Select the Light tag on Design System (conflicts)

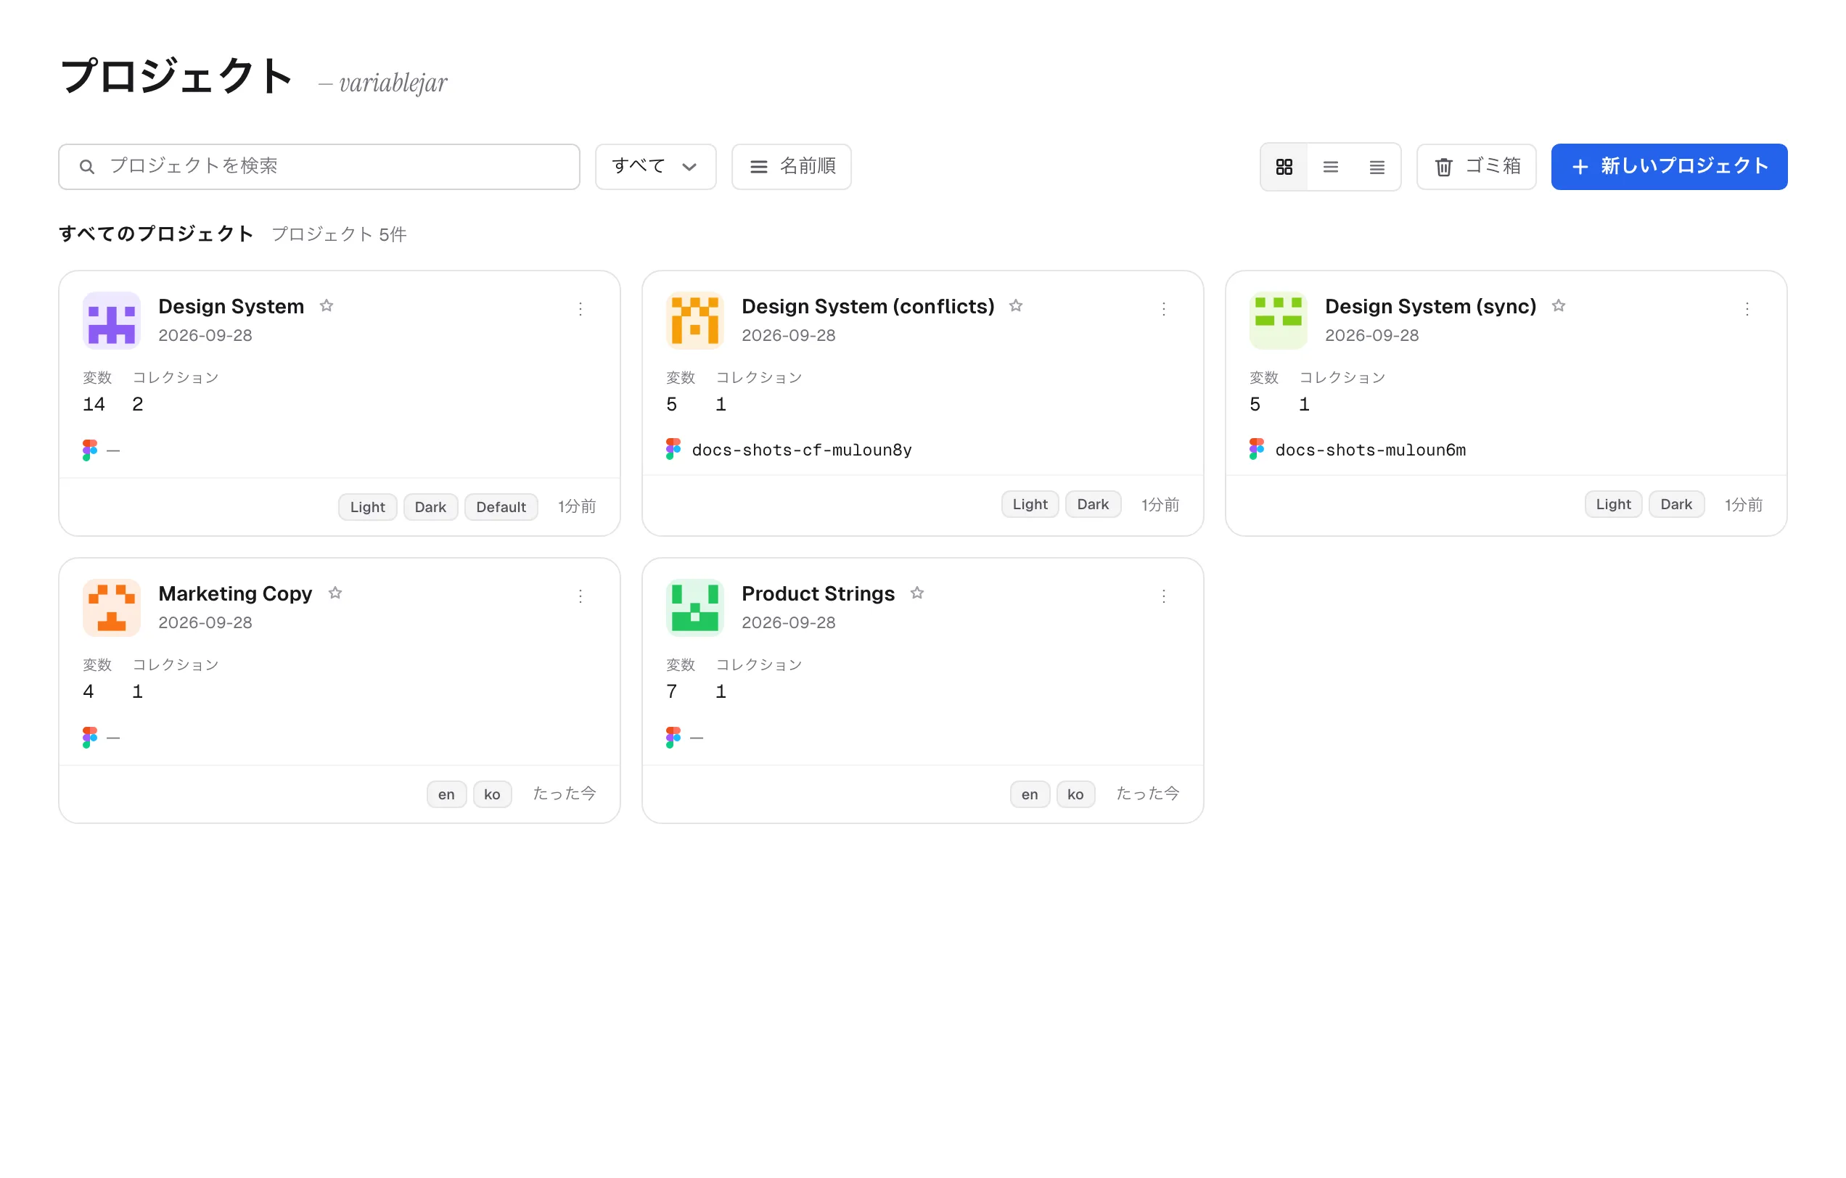(x=1030, y=504)
